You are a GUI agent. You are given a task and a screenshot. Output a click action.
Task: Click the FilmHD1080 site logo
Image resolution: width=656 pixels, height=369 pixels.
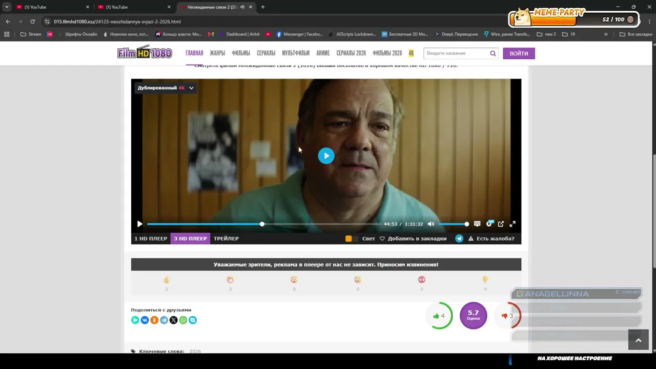145,53
